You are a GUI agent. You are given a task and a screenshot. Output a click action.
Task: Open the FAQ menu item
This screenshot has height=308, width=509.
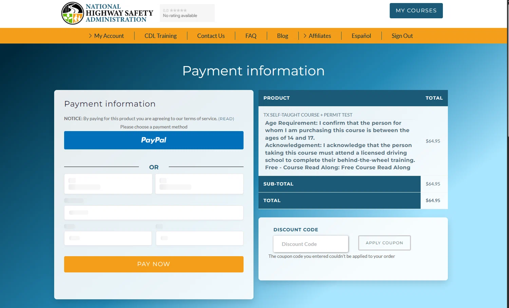[x=251, y=36]
